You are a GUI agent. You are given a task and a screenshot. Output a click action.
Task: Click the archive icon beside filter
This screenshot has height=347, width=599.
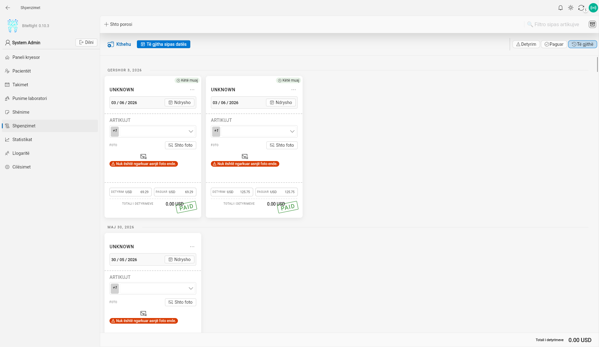pos(592,24)
